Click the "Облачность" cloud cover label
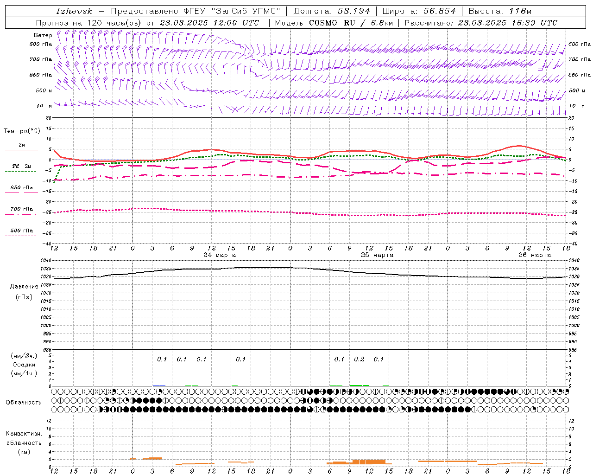Screen dimensions: 593x475 (x=24, y=403)
